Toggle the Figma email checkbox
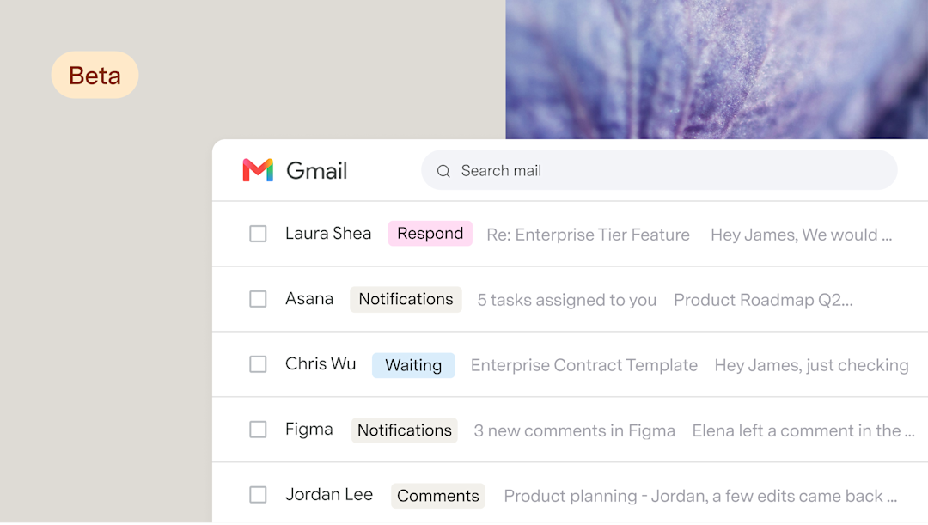Viewport: 928px width, 525px height. point(258,429)
